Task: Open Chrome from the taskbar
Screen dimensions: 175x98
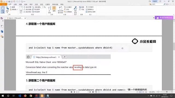Action: [x=31, y=96]
